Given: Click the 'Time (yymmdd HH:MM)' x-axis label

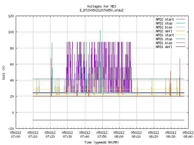Looking at the screenshot, I should coord(102,142).
